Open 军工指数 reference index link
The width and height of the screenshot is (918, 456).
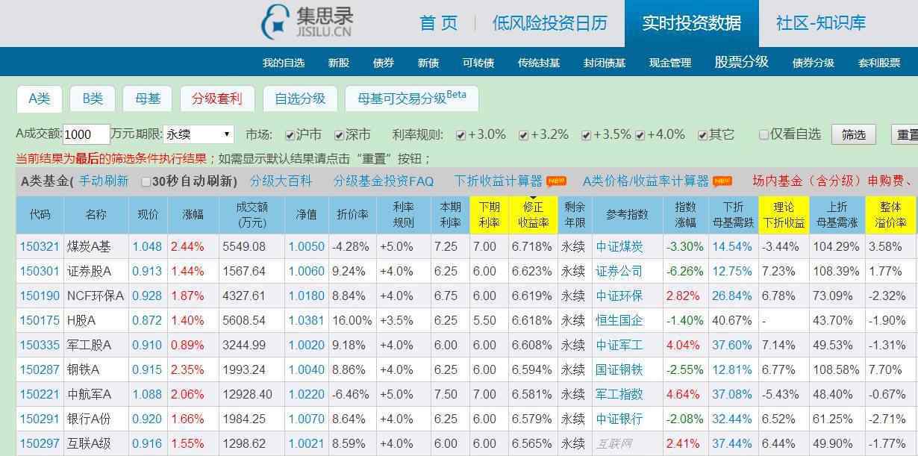point(619,395)
